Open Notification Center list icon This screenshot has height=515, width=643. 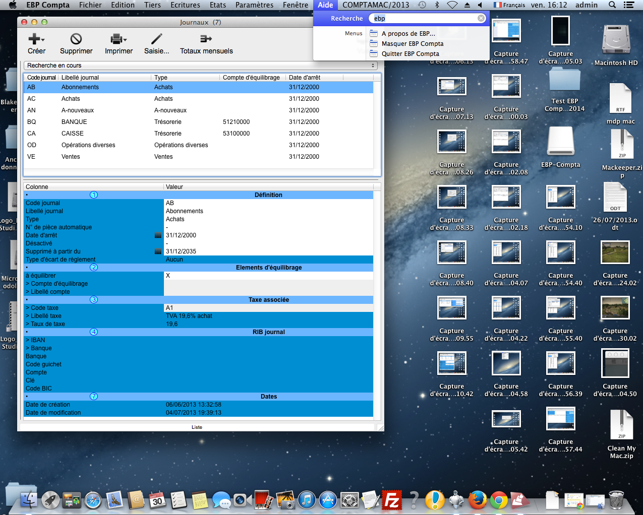pos(629,5)
